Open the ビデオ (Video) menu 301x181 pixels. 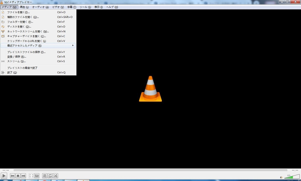click(x=58, y=7)
